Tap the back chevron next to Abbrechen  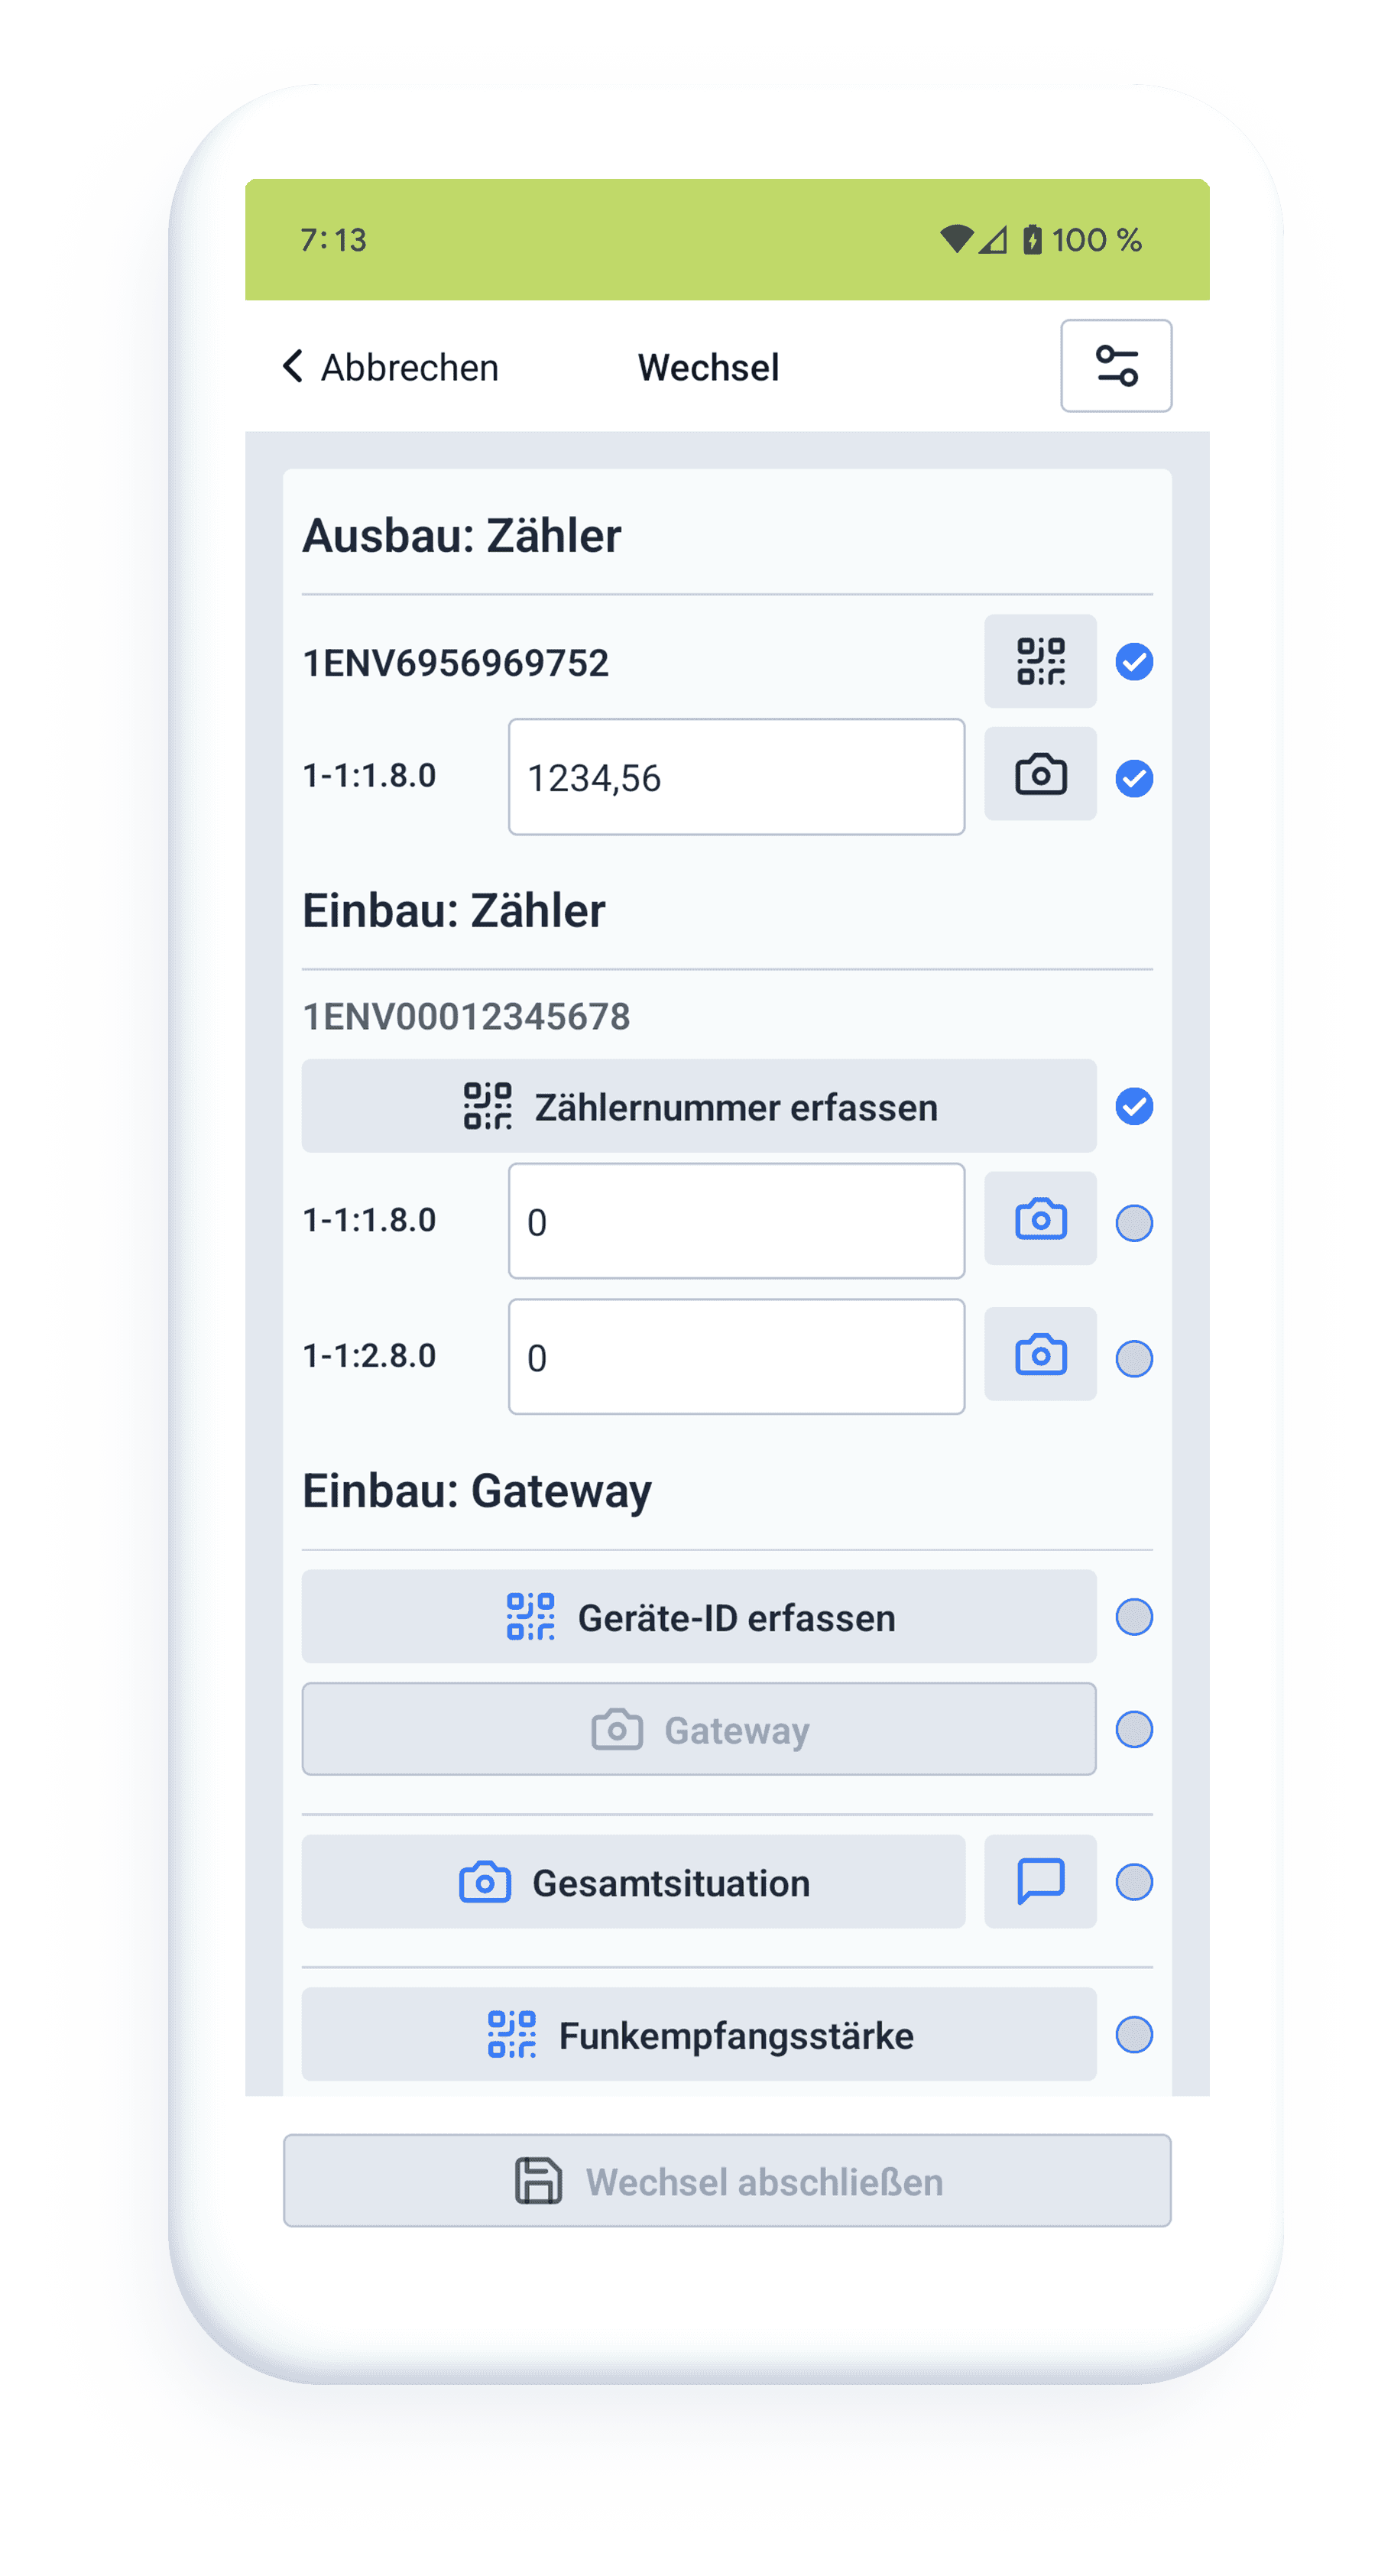pos(293,367)
